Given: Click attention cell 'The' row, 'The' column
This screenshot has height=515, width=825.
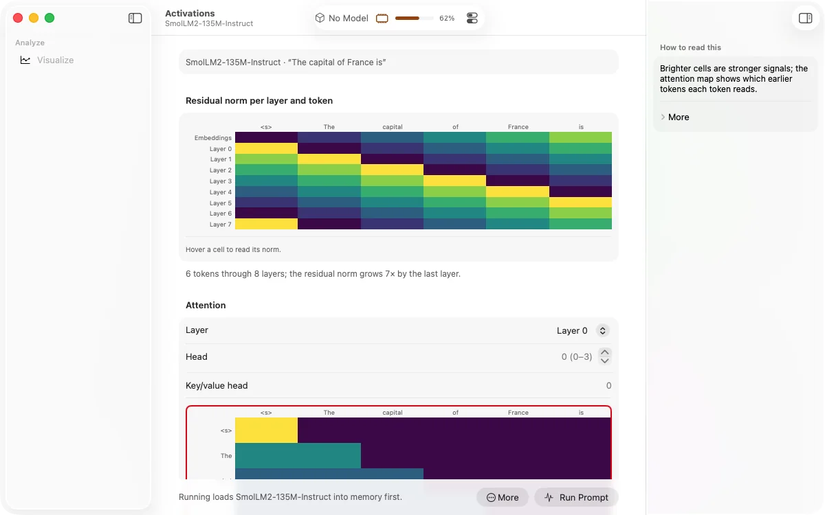Looking at the screenshot, I should [x=329, y=455].
